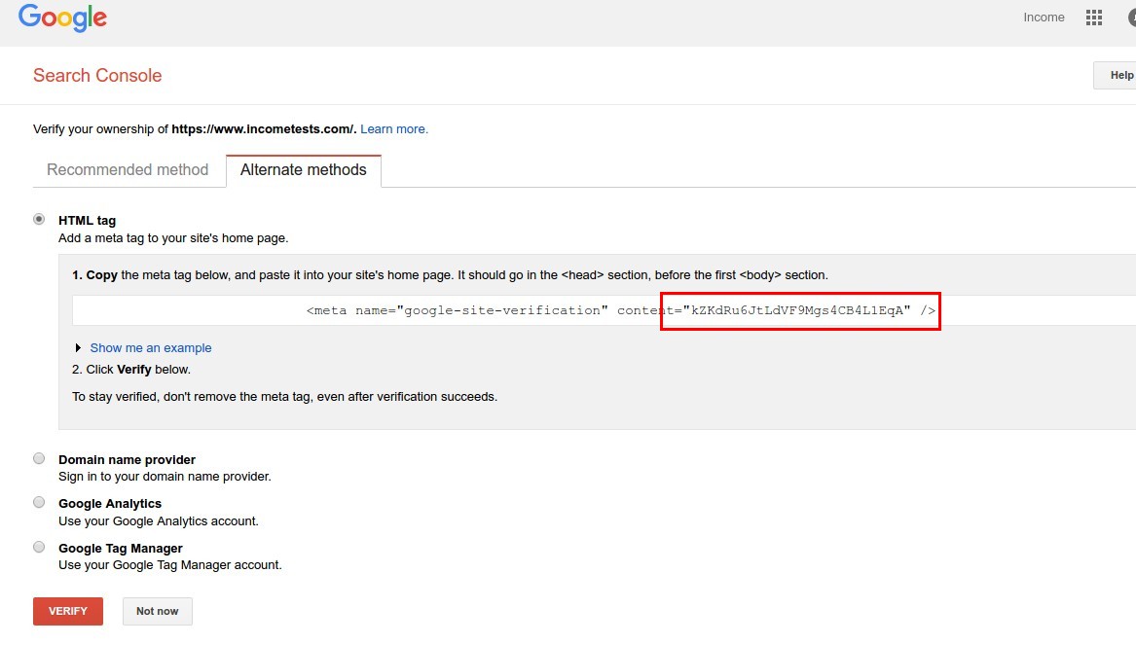Switch to the Recommended method tab

pos(128,169)
